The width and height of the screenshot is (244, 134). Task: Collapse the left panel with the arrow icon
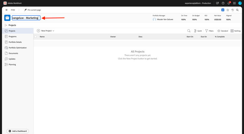coord(6,25)
